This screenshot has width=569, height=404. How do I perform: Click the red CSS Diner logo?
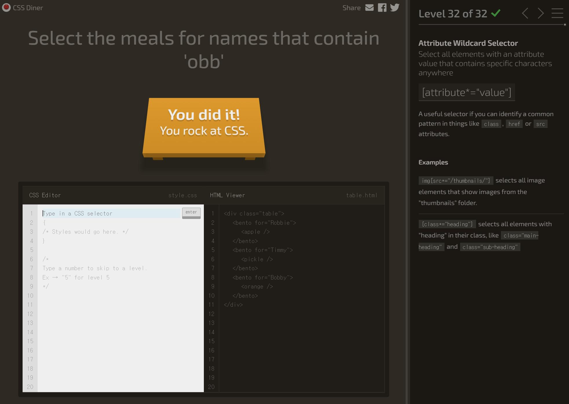pyautogui.click(x=6, y=8)
